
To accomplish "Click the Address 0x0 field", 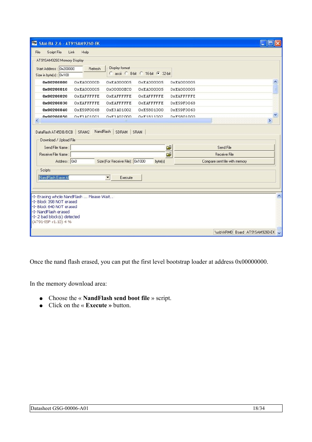I will [82, 161].
